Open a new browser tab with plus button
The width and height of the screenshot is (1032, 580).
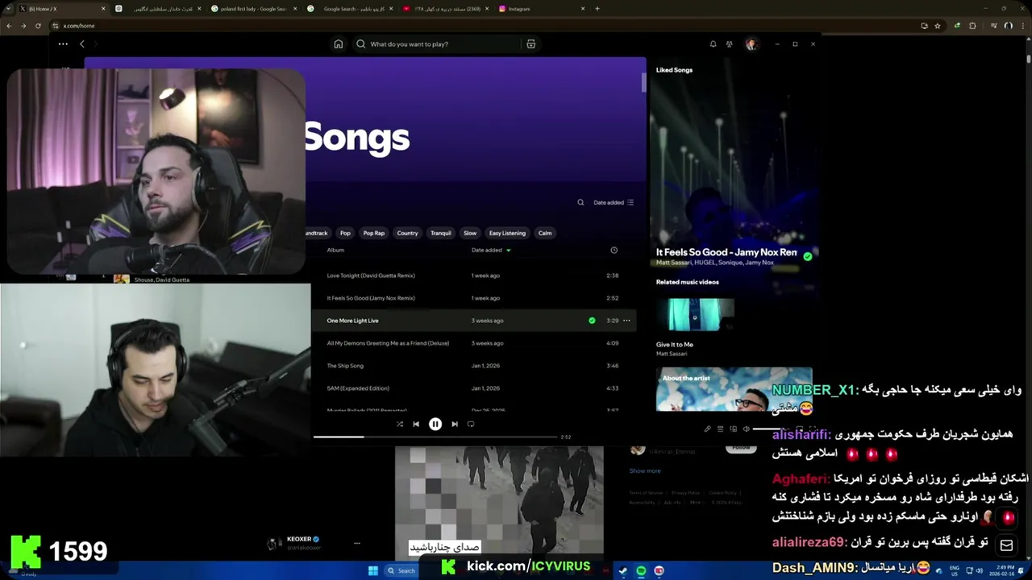(x=597, y=9)
